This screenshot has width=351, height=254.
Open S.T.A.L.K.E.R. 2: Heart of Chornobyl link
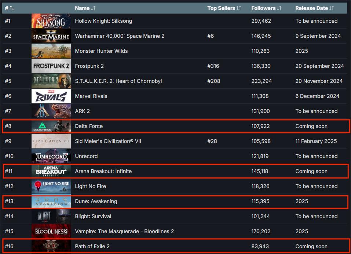pos(118,81)
